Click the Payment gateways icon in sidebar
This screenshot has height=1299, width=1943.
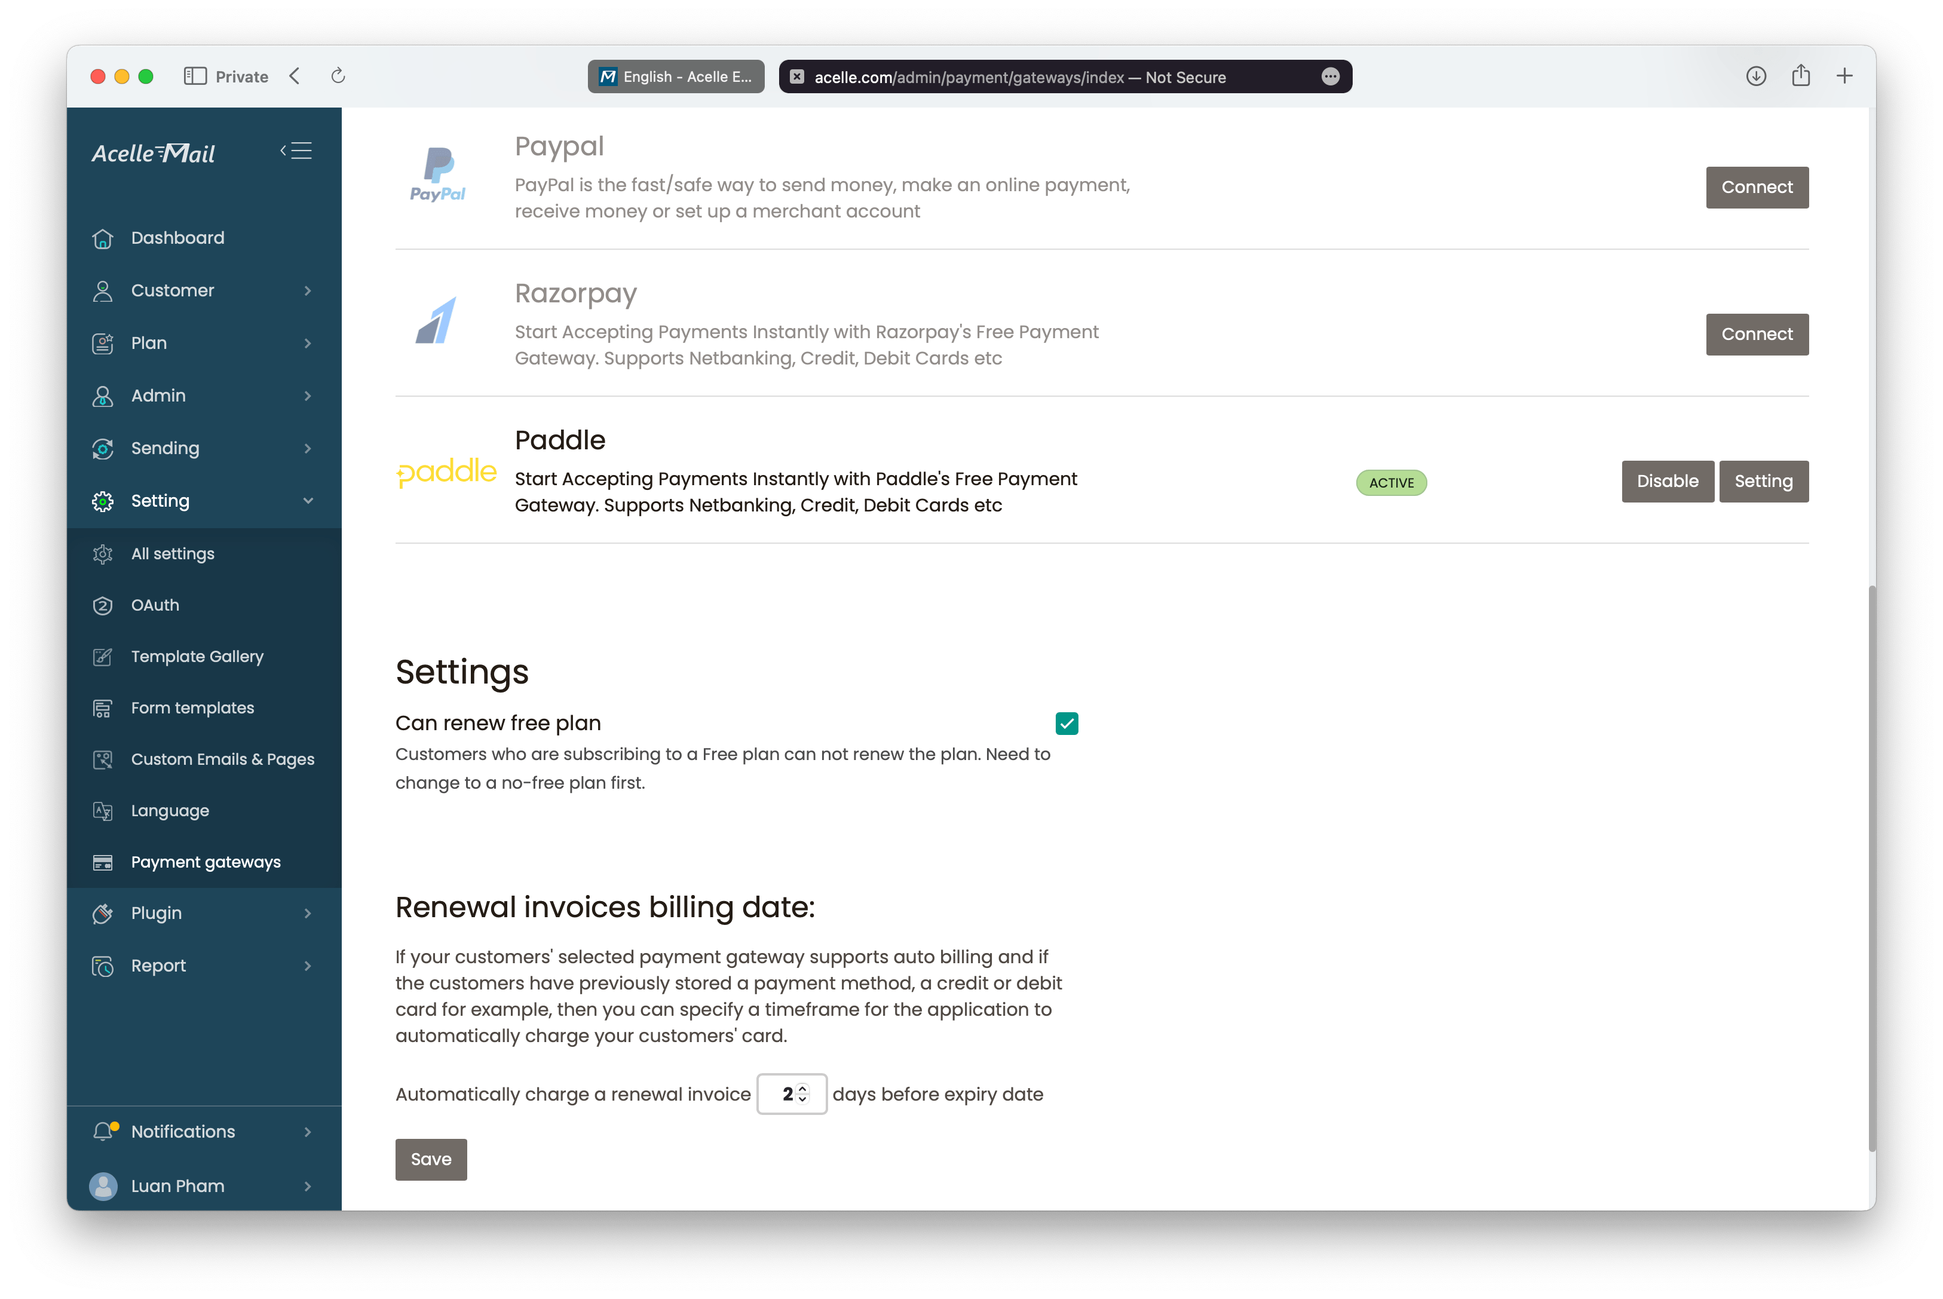106,861
